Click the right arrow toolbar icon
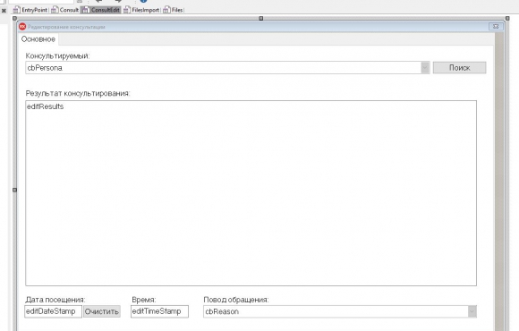Screen dimensions: 519x331 click(x=118, y=1)
